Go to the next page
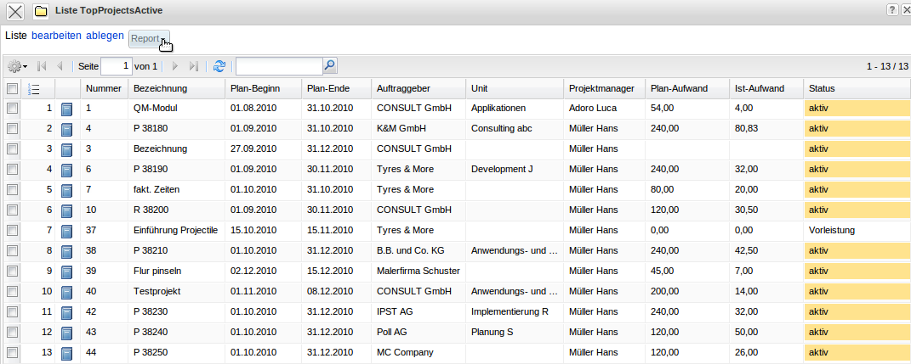This screenshot has height=364, width=911. pyautogui.click(x=175, y=66)
